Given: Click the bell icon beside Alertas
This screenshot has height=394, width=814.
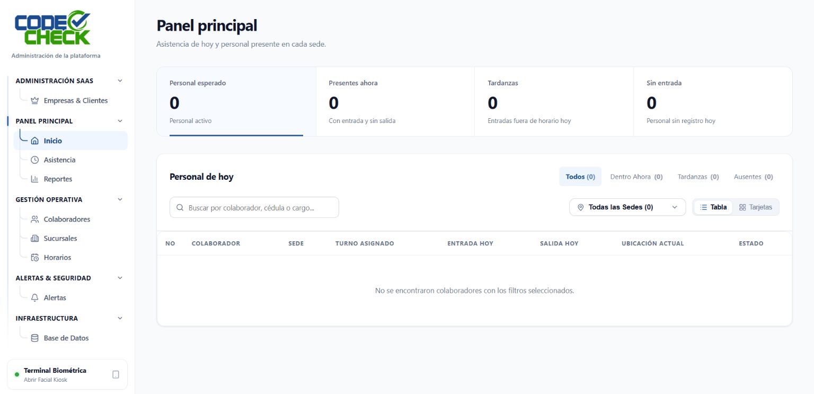Looking at the screenshot, I should tap(35, 298).
